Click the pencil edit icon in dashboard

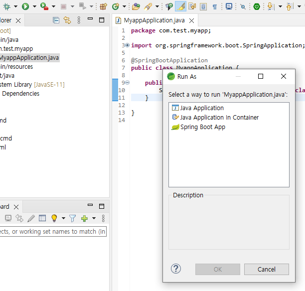(31, 218)
